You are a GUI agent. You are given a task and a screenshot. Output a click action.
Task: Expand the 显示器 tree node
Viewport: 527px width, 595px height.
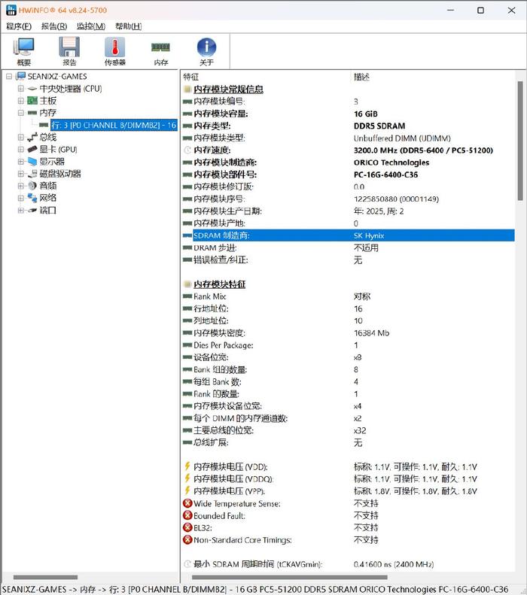click(x=21, y=161)
